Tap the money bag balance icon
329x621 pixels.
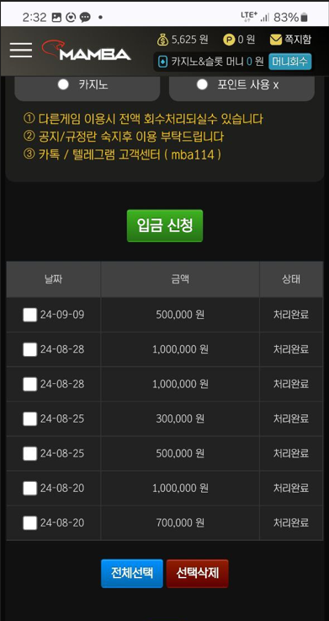click(x=162, y=39)
